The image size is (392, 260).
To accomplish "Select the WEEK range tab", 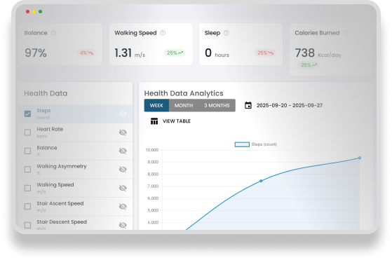I will click(x=156, y=105).
